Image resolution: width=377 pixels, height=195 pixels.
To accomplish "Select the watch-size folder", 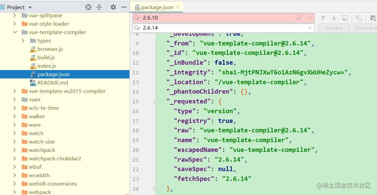I will pyautogui.click(x=41, y=142).
